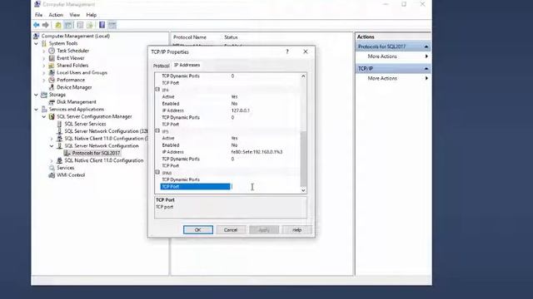
Task: Select Protocols for SQL2017 tree item
Action: click(96, 153)
